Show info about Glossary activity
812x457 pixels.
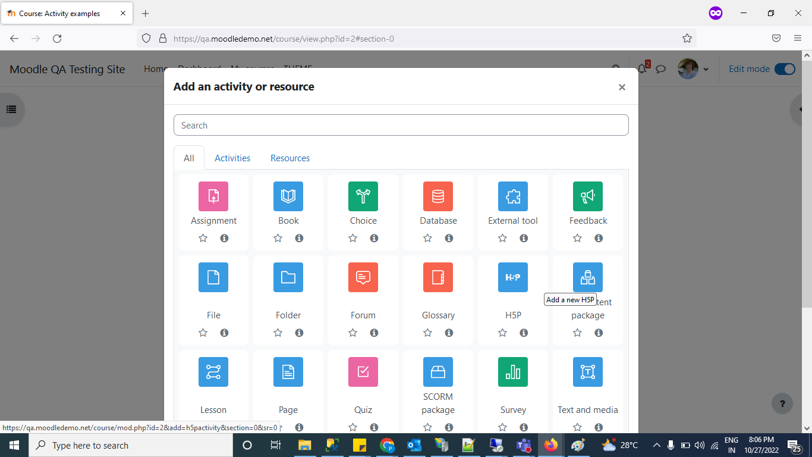tap(449, 333)
